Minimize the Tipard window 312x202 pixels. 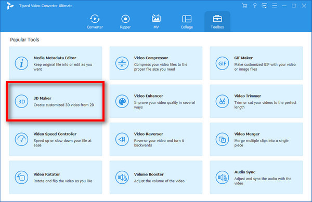click(284, 6)
